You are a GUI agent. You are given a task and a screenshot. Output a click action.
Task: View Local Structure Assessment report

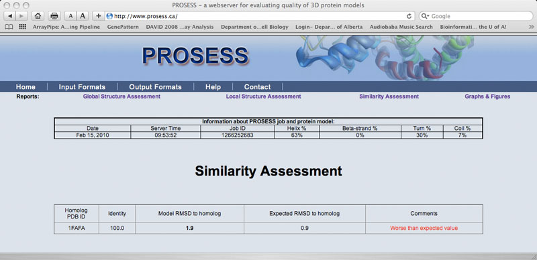tap(263, 96)
